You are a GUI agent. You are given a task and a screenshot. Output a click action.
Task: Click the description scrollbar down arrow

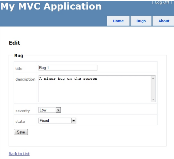(153, 99)
